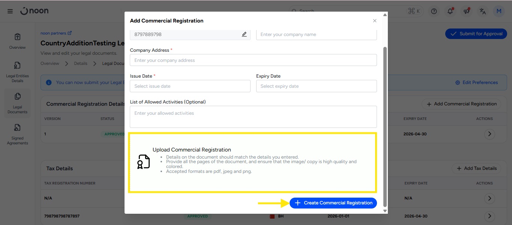The image size is (512, 225).
Task: Click Create Commercial Registration button
Action: coord(333,203)
